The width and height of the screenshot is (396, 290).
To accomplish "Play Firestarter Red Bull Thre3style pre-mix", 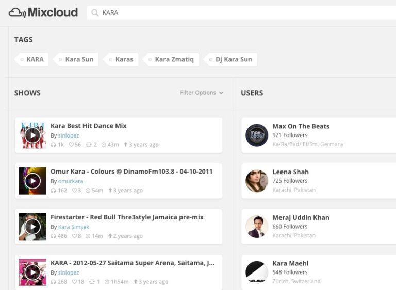I will 32,227.
